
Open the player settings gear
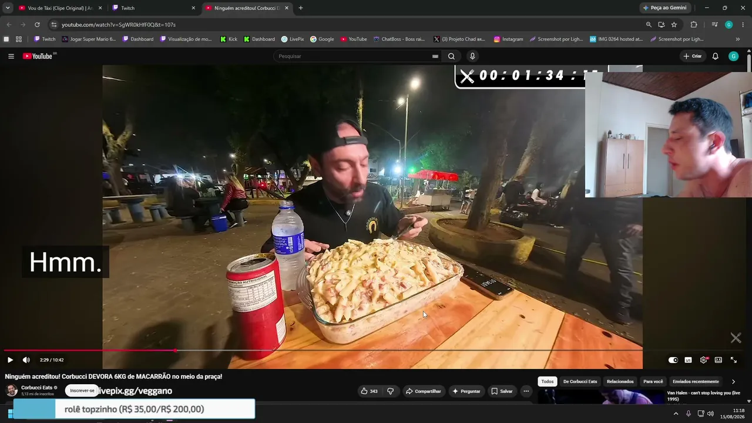pos(703,360)
